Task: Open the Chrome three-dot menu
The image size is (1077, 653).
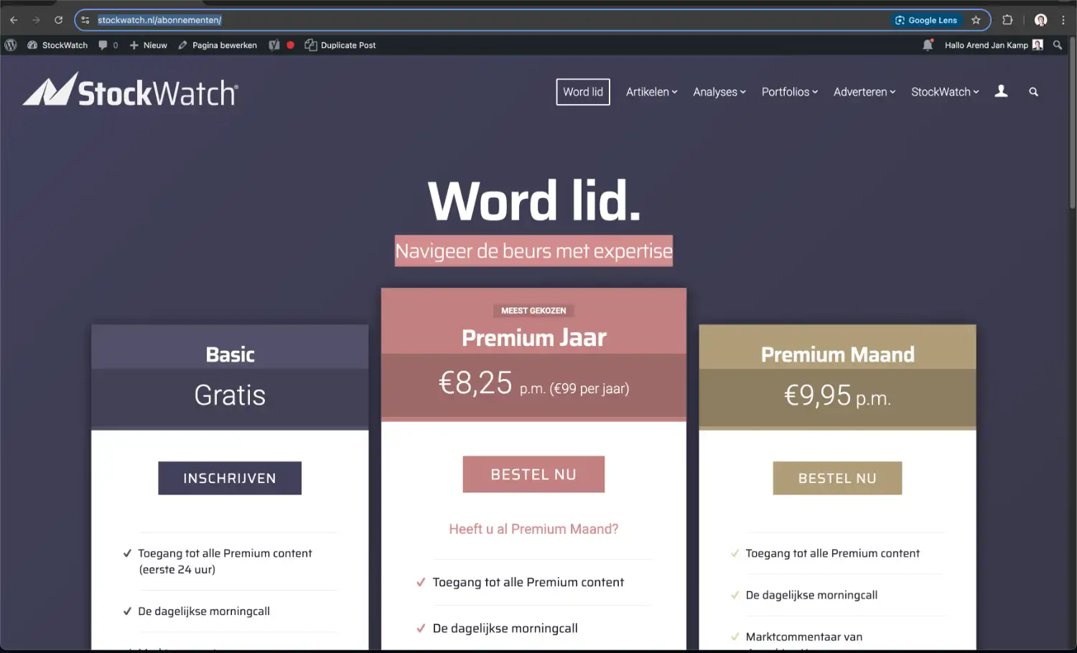Action: click(1063, 20)
